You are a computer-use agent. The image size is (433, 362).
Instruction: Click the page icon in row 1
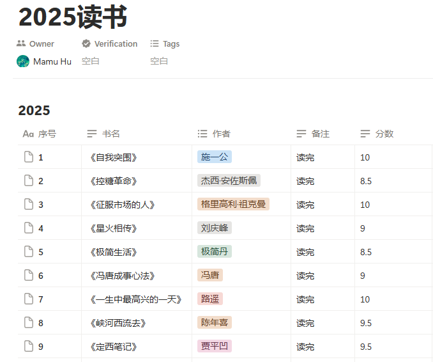pos(28,157)
